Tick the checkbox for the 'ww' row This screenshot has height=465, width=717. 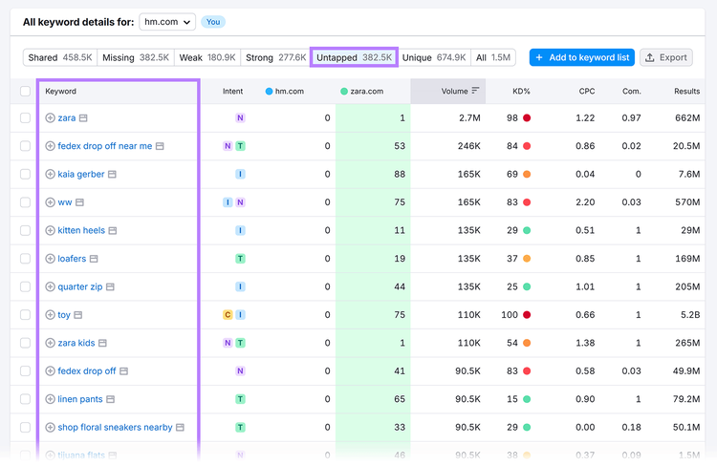25,202
